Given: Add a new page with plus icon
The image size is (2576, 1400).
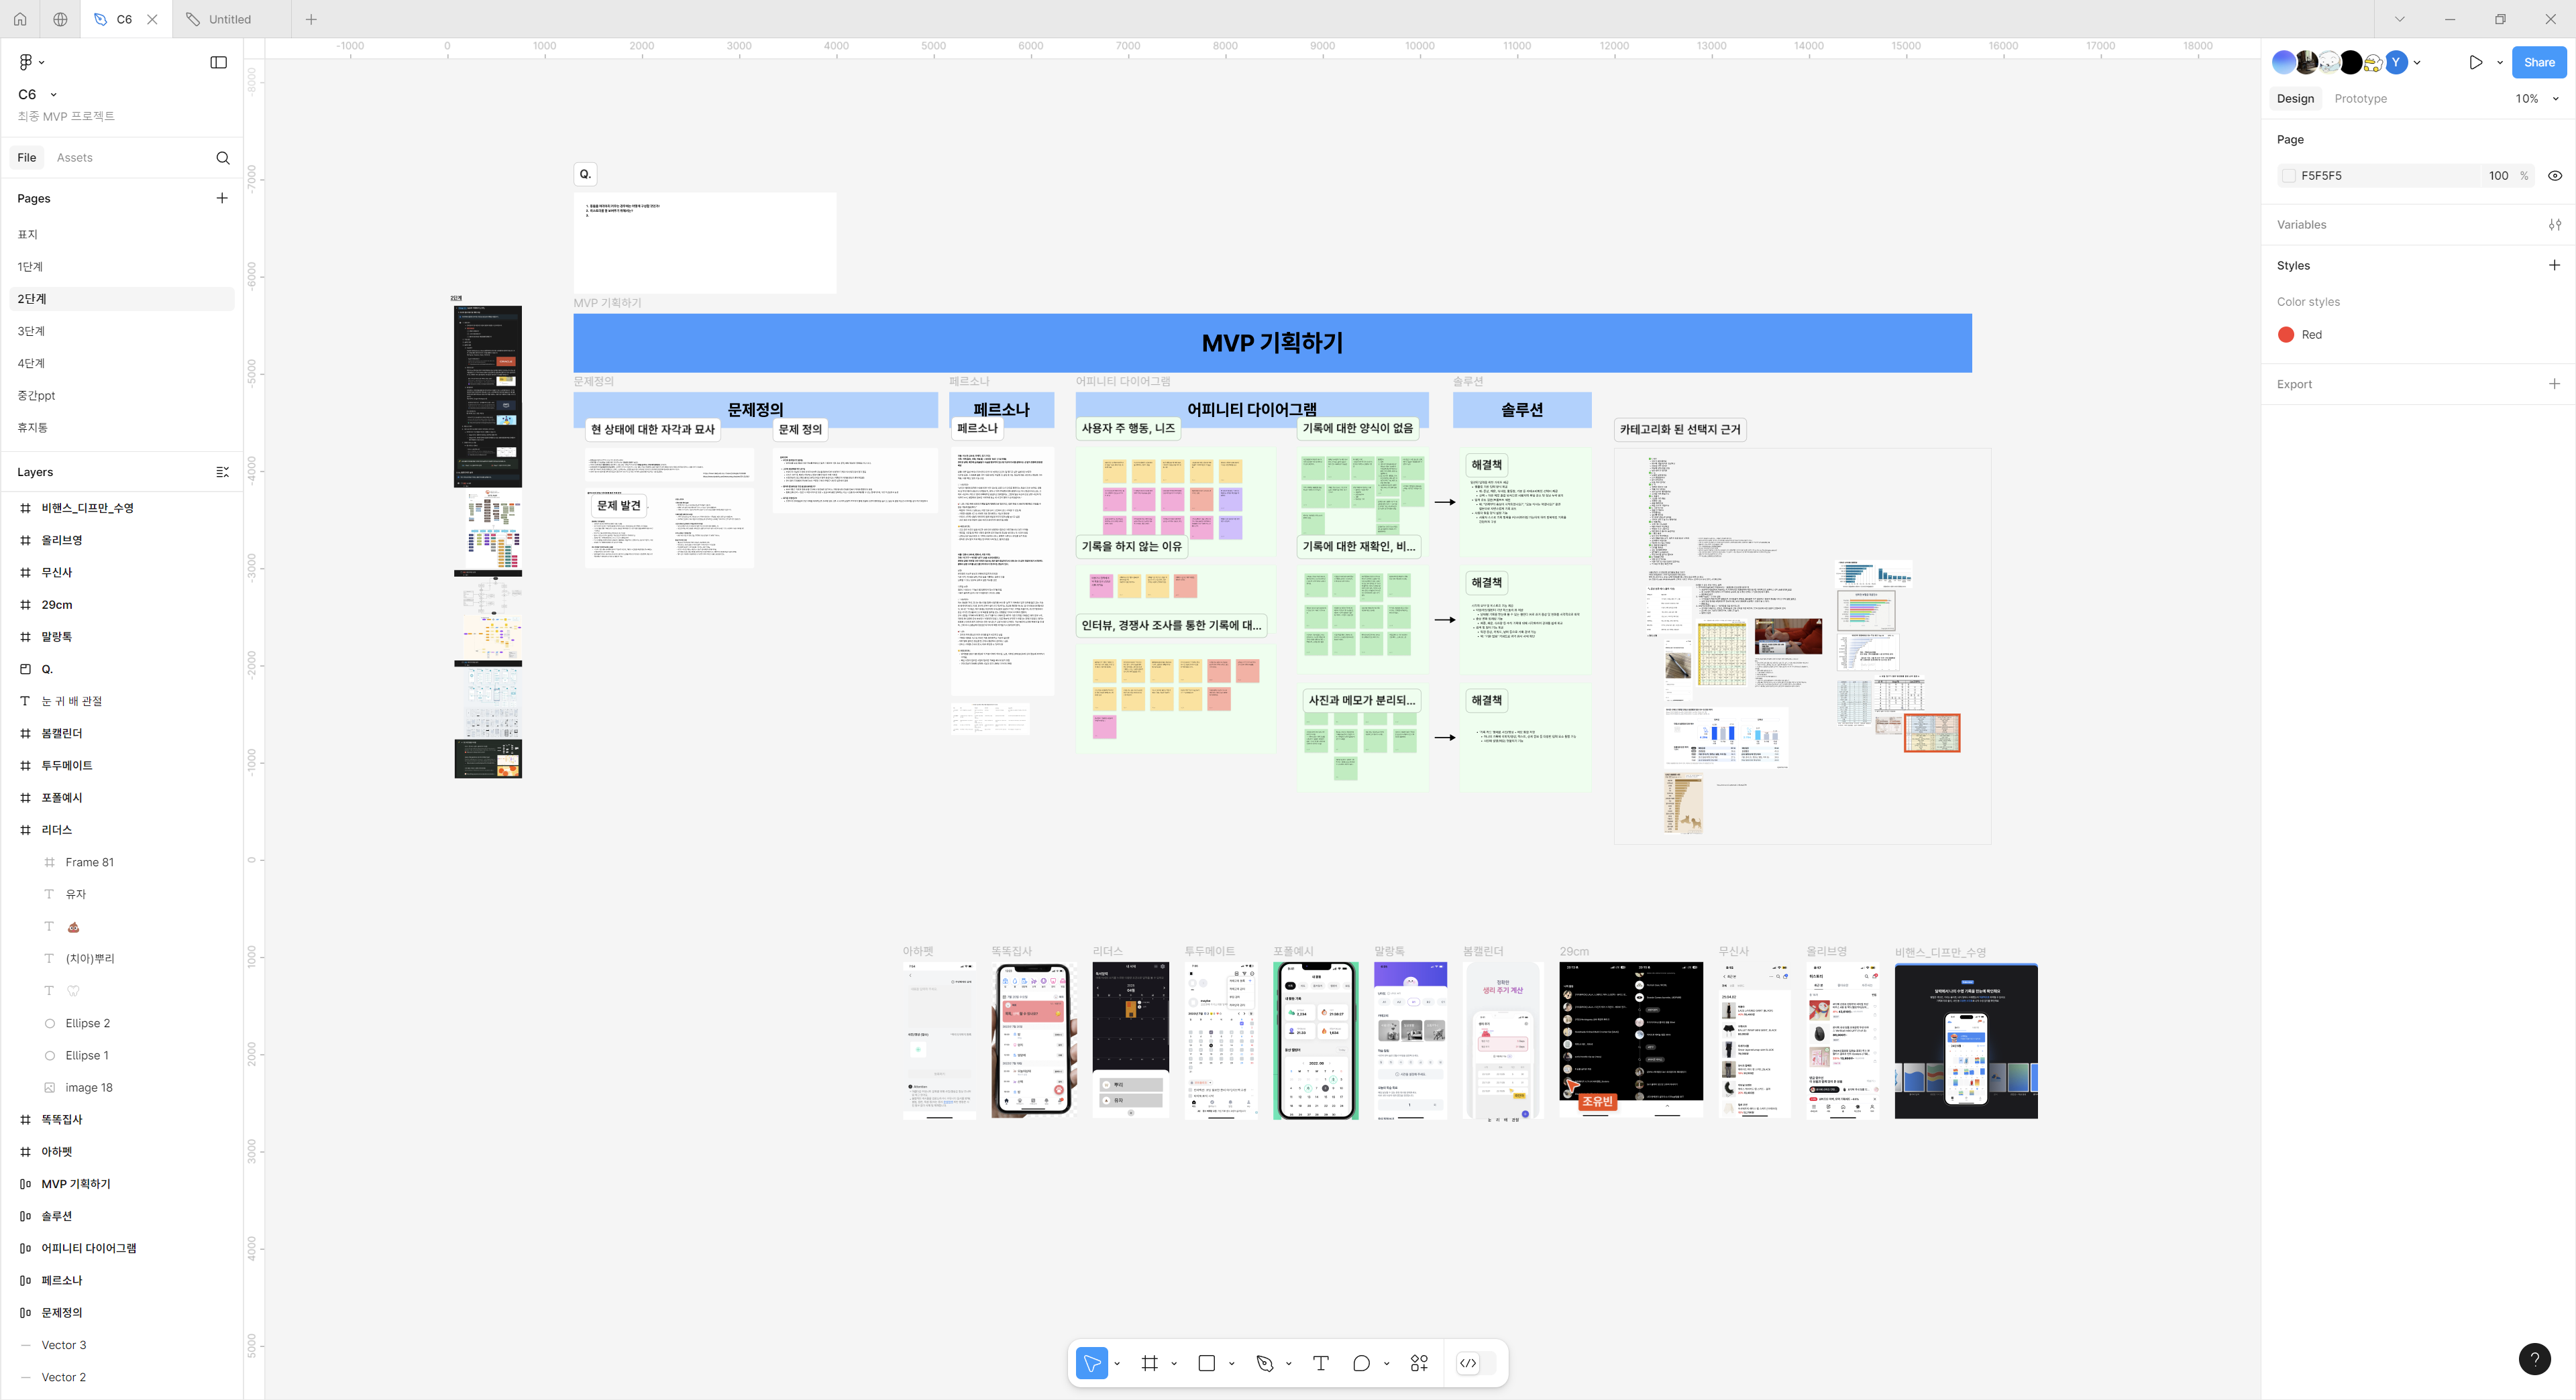Looking at the screenshot, I should (222, 198).
